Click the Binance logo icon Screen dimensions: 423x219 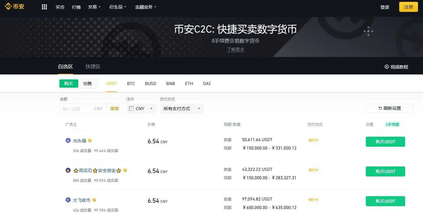pos(8,7)
